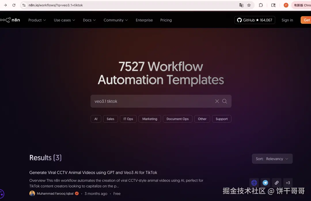
Task: Click the 7527 Workflow Automation Templates heading
Action: pos(161,73)
